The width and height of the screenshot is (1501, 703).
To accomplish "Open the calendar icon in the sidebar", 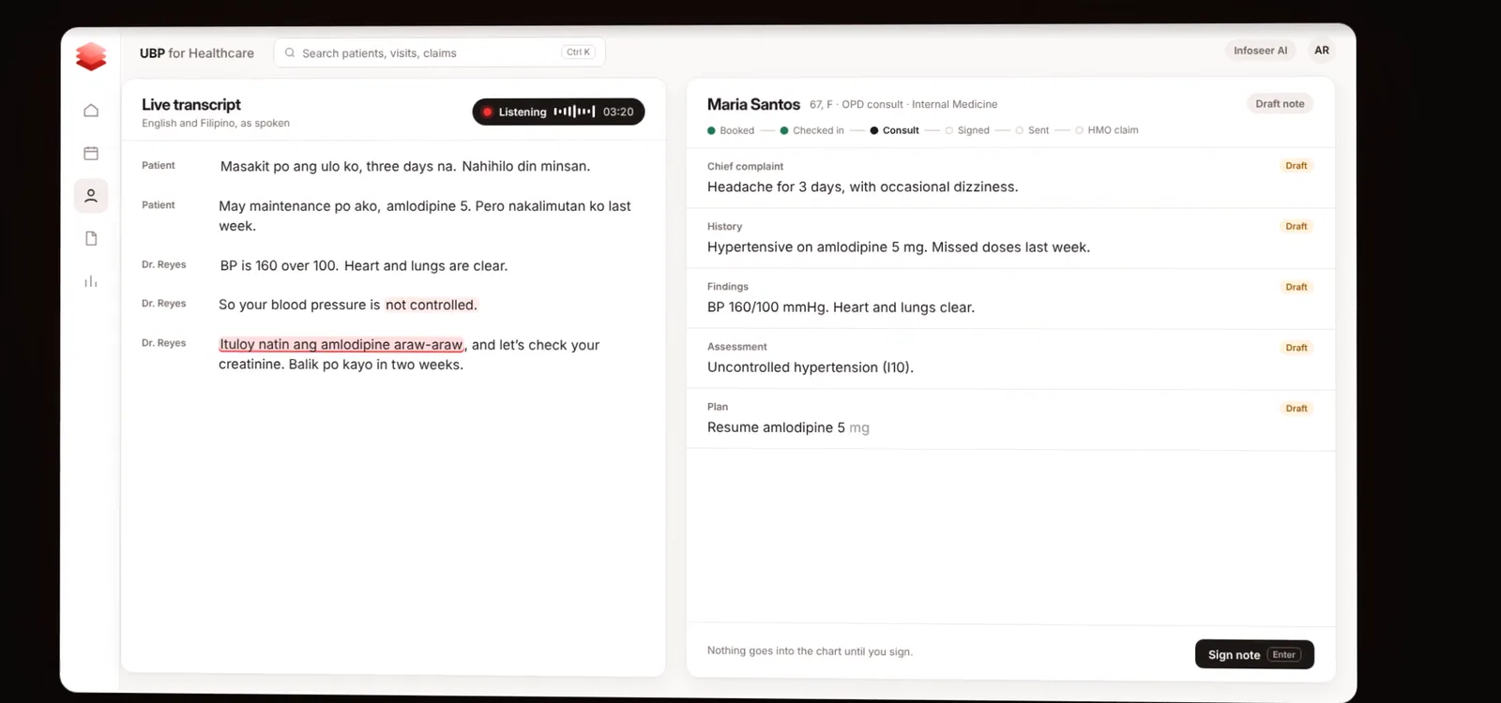I will 91,153.
